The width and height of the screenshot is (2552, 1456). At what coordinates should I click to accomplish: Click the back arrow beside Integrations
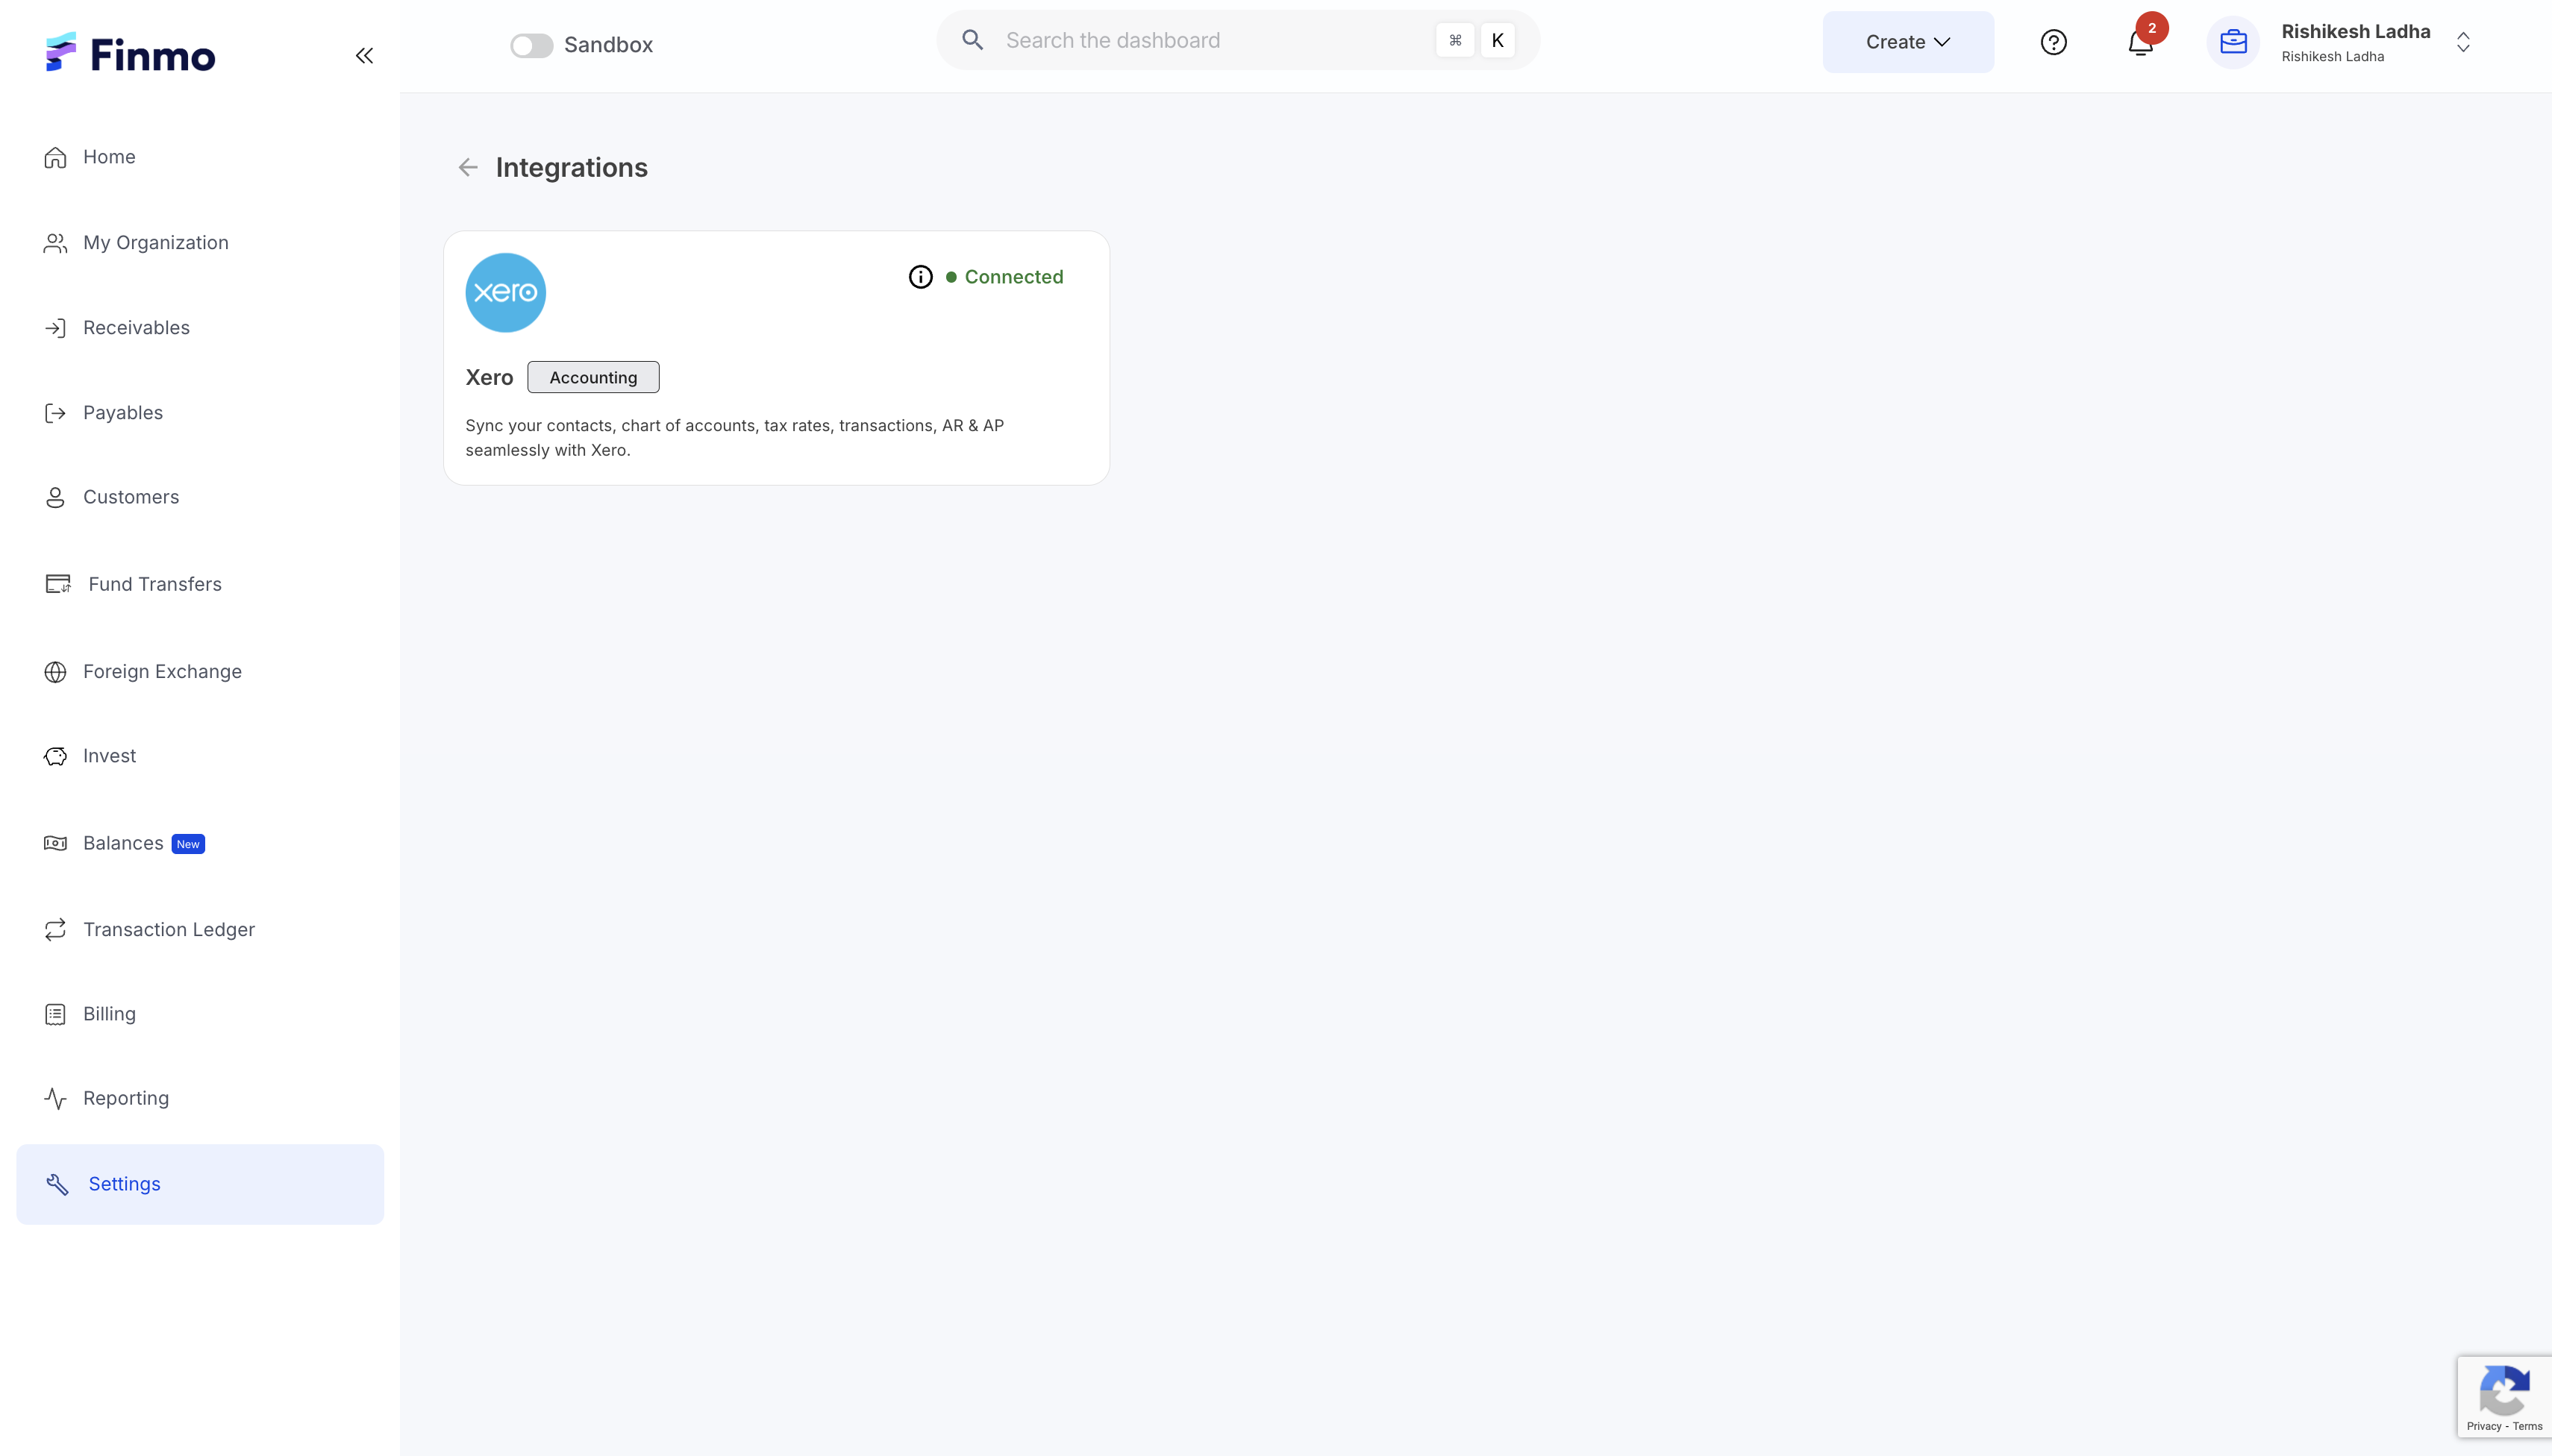(x=467, y=167)
